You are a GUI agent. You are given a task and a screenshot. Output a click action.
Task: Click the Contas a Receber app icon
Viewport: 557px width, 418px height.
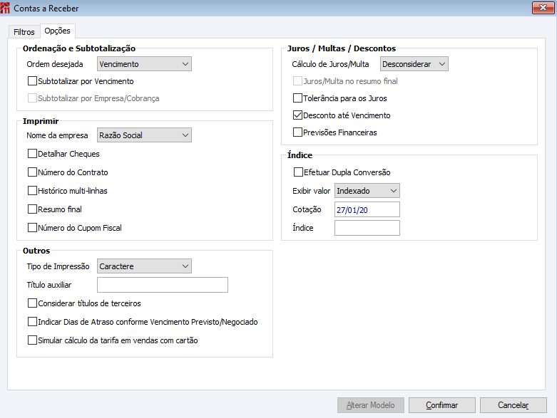(x=6, y=9)
